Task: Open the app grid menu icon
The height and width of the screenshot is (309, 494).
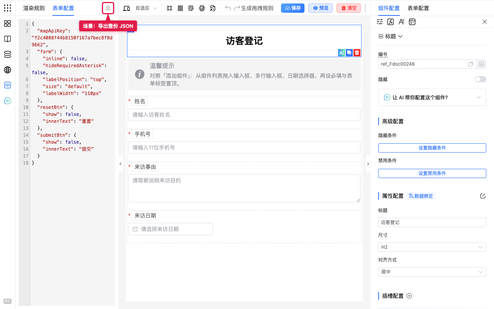Action: pos(7,8)
